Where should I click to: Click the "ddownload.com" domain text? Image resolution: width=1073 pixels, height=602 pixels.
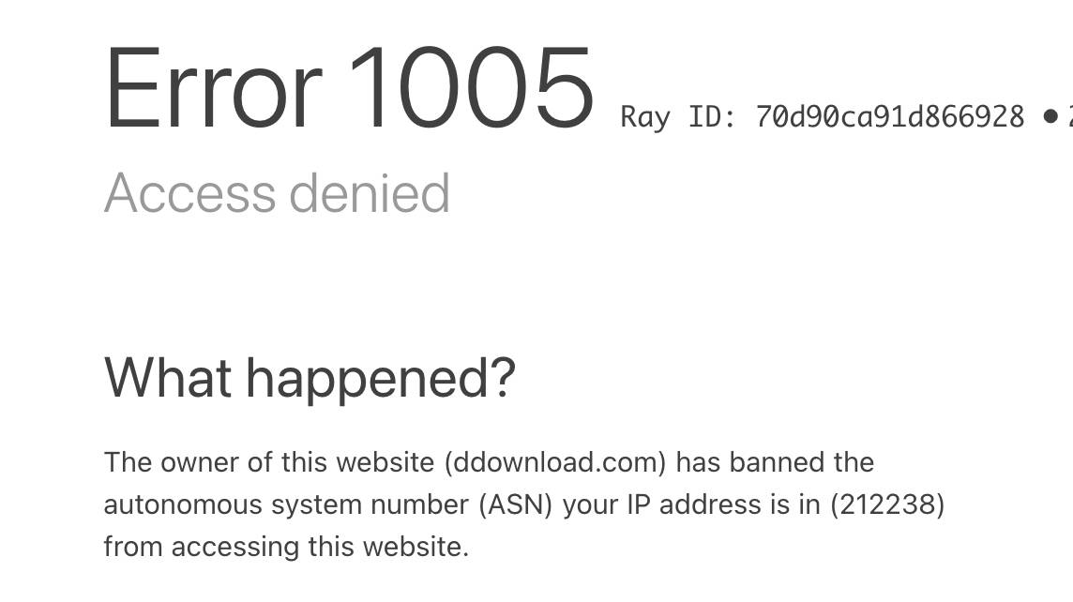tap(555, 462)
